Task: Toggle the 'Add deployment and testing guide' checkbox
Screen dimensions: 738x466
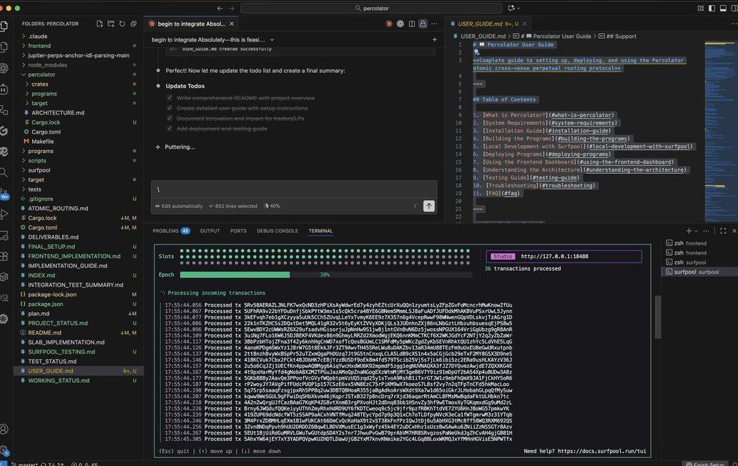Action: pos(169,129)
